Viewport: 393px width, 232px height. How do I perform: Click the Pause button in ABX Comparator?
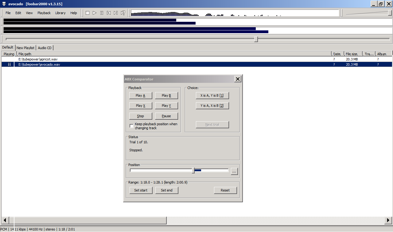click(x=166, y=116)
